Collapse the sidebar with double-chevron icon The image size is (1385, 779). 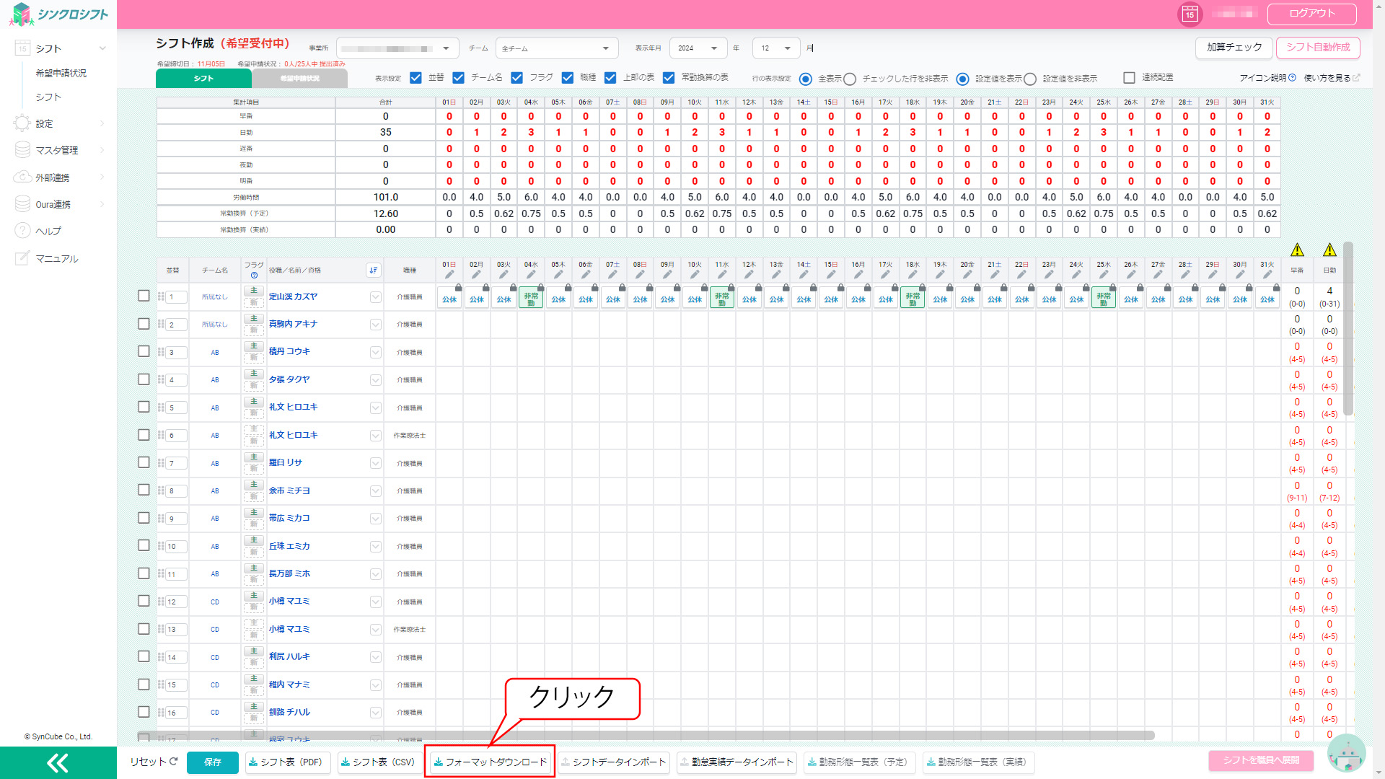58,763
